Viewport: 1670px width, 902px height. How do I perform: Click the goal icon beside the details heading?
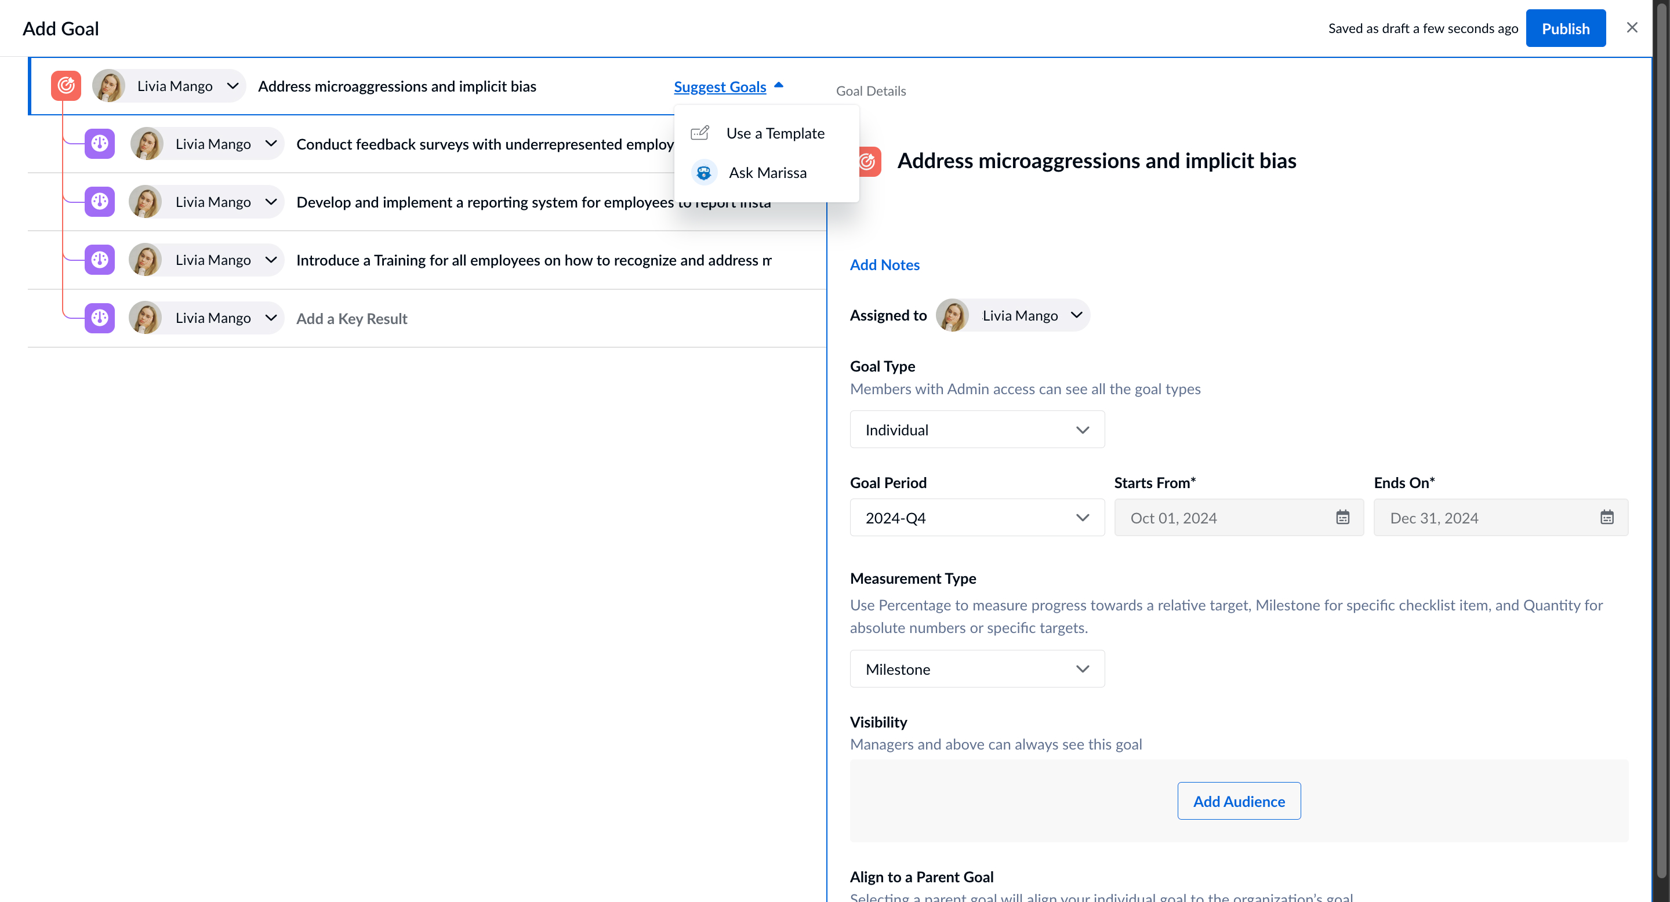[x=869, y=161]
